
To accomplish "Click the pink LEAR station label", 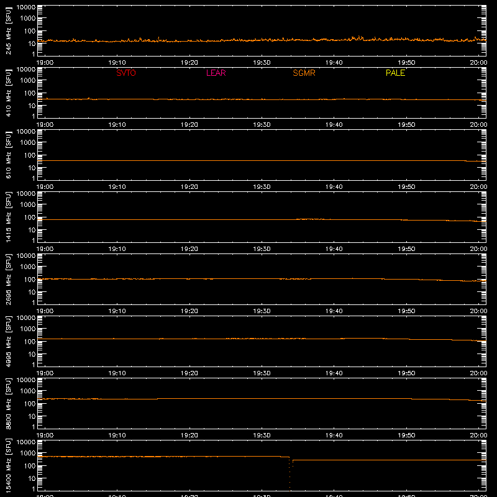I will coord(216,73).
